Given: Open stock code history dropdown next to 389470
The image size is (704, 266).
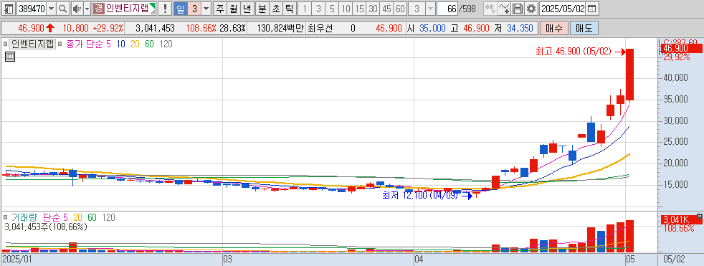Looking at the screenshot, I should click(51, 8).
